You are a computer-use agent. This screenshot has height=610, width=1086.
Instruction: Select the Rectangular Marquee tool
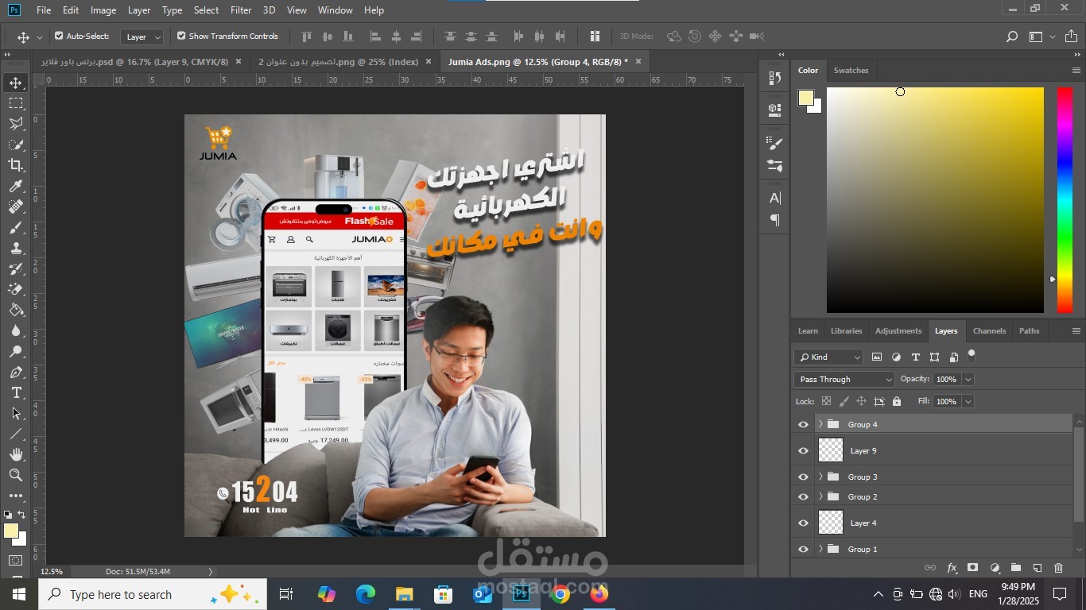(x=15, y=103)
